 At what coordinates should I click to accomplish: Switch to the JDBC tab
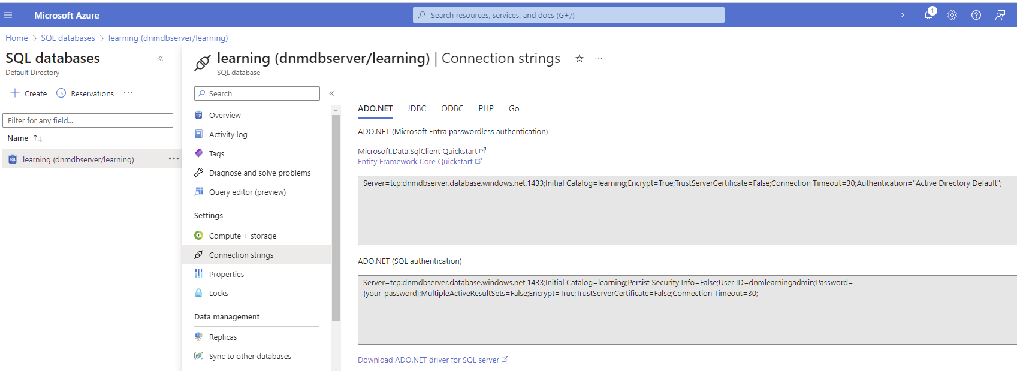click(417, 108)
